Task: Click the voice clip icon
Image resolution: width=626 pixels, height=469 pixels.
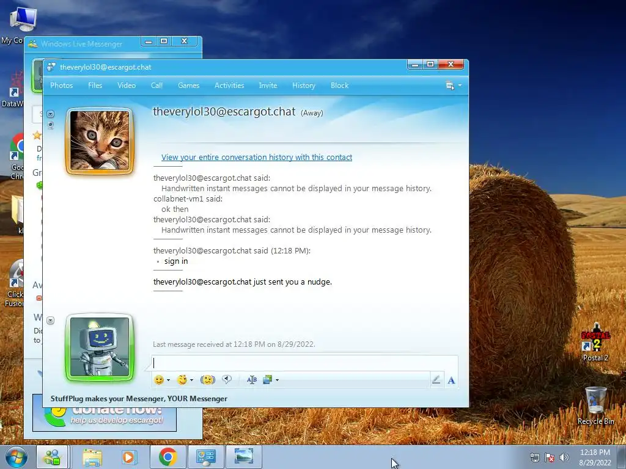Action: point(227,379)
